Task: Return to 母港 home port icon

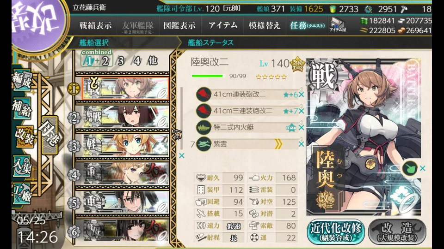Action: coord(50,135)
